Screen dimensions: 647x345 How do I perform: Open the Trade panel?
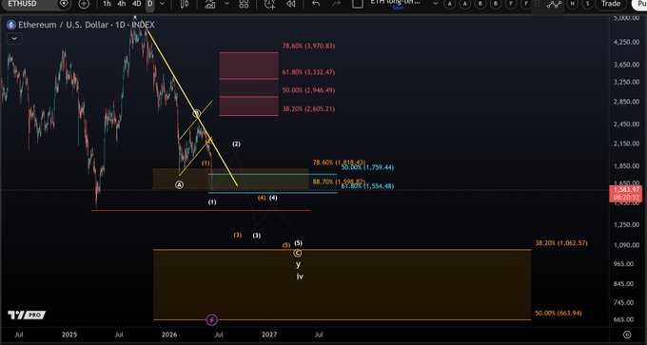(x=611, y=4)
